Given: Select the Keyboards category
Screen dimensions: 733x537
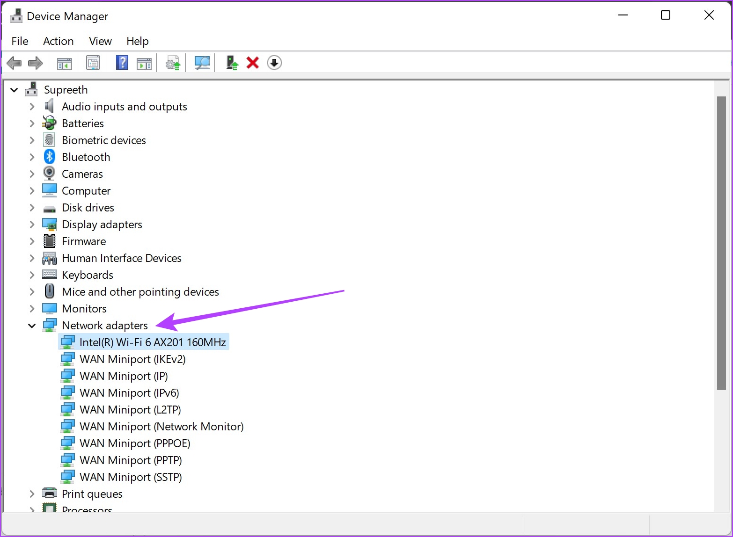Looking at the screenshot, I should coord(88,275).
